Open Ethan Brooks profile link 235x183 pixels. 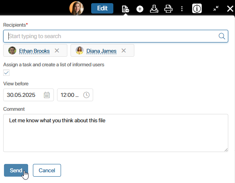(34, 51)
